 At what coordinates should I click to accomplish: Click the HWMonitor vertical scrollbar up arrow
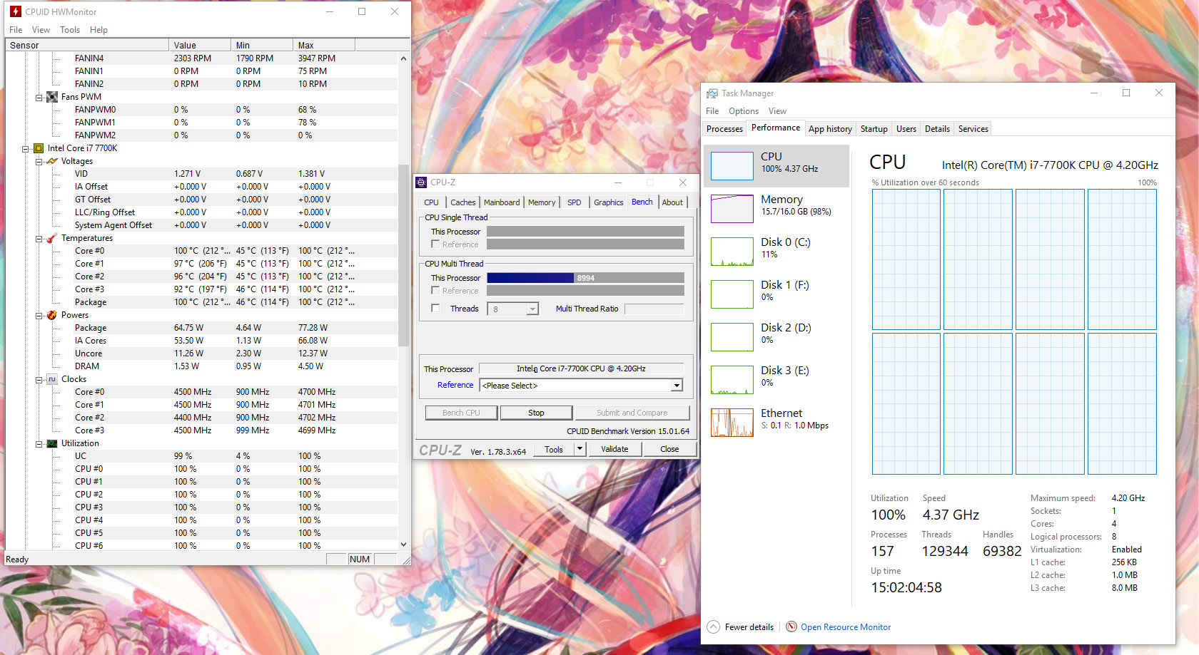(x=403, y=58)
